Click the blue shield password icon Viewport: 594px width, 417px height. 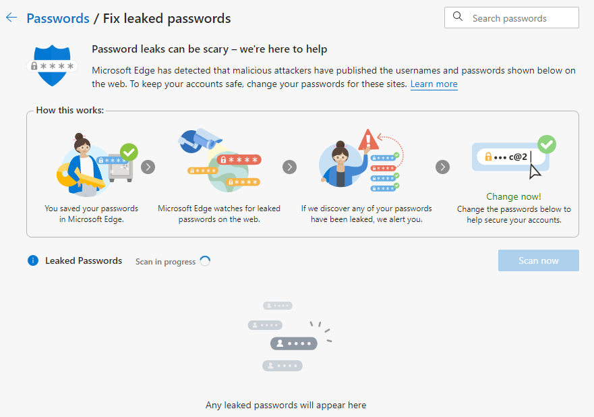(x=53, y=65)
